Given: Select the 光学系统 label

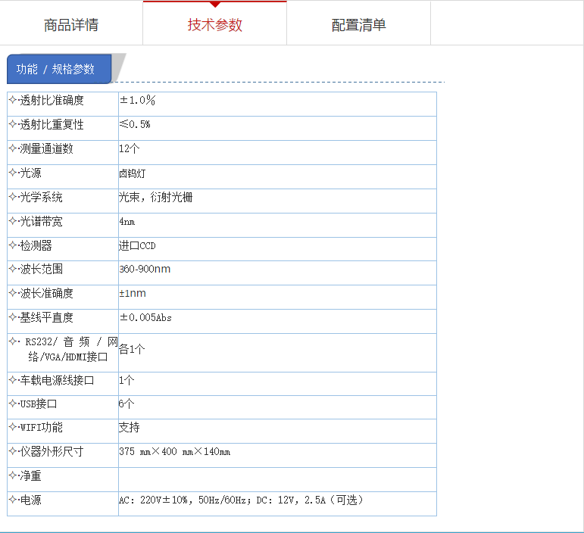Looking at the screenshot, I should coord(41,197).
